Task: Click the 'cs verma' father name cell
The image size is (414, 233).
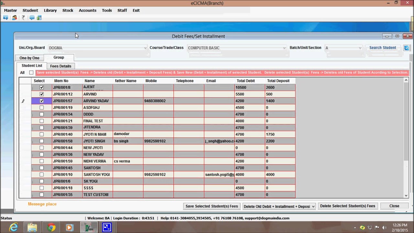Action: coord(128,161)
